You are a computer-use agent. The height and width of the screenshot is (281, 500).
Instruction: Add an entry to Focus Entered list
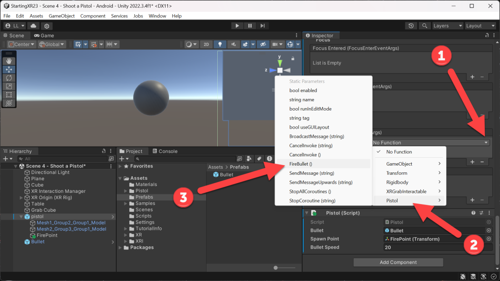(x=472, y=76)
